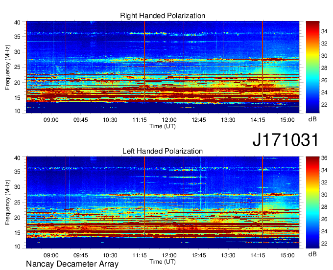Click the 12:45 tick on the bottom plot
This screenshot has width=333, height=270.
pyautogui.click(x=198, y=255)
